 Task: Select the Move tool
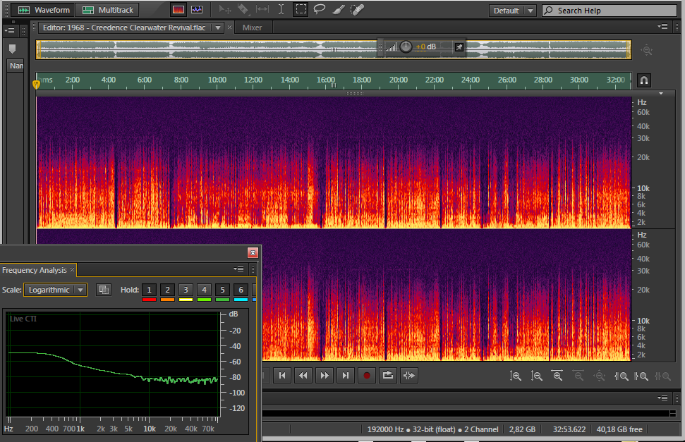225,10
